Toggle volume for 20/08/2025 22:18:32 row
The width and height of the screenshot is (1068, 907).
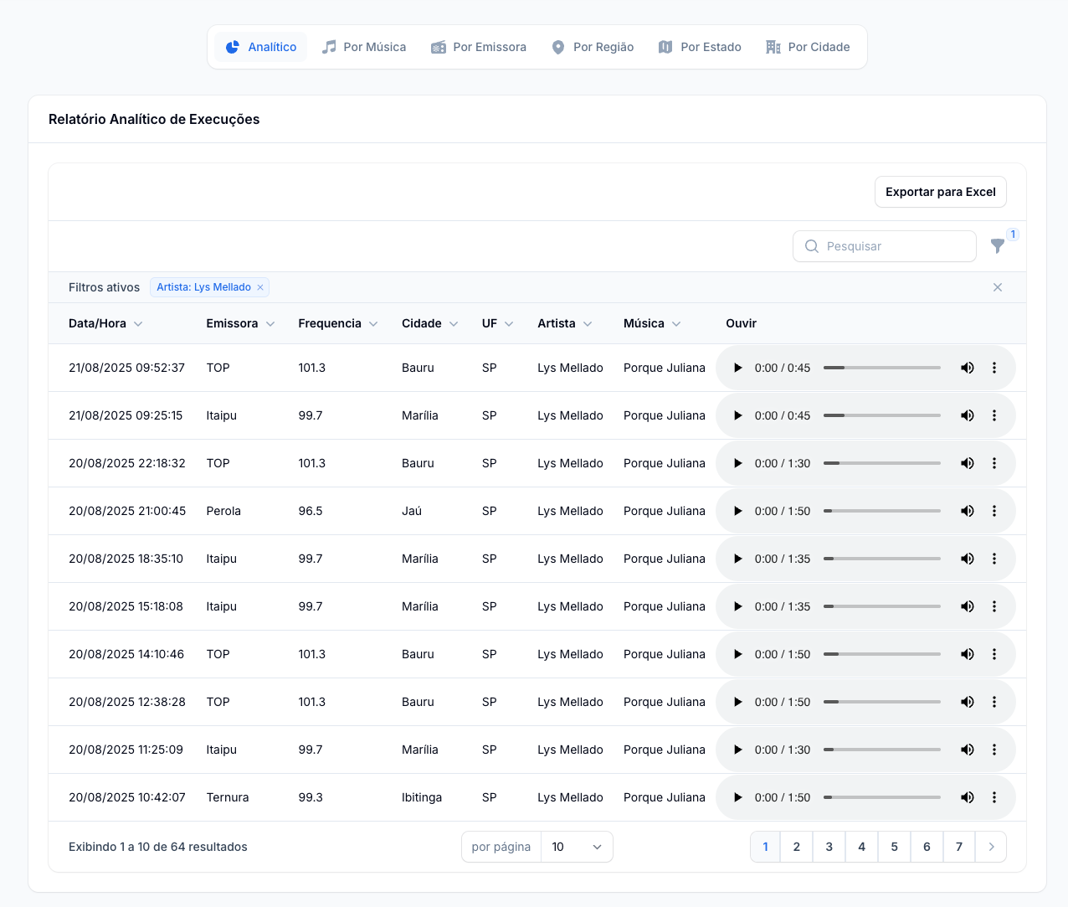click(967, 463)
